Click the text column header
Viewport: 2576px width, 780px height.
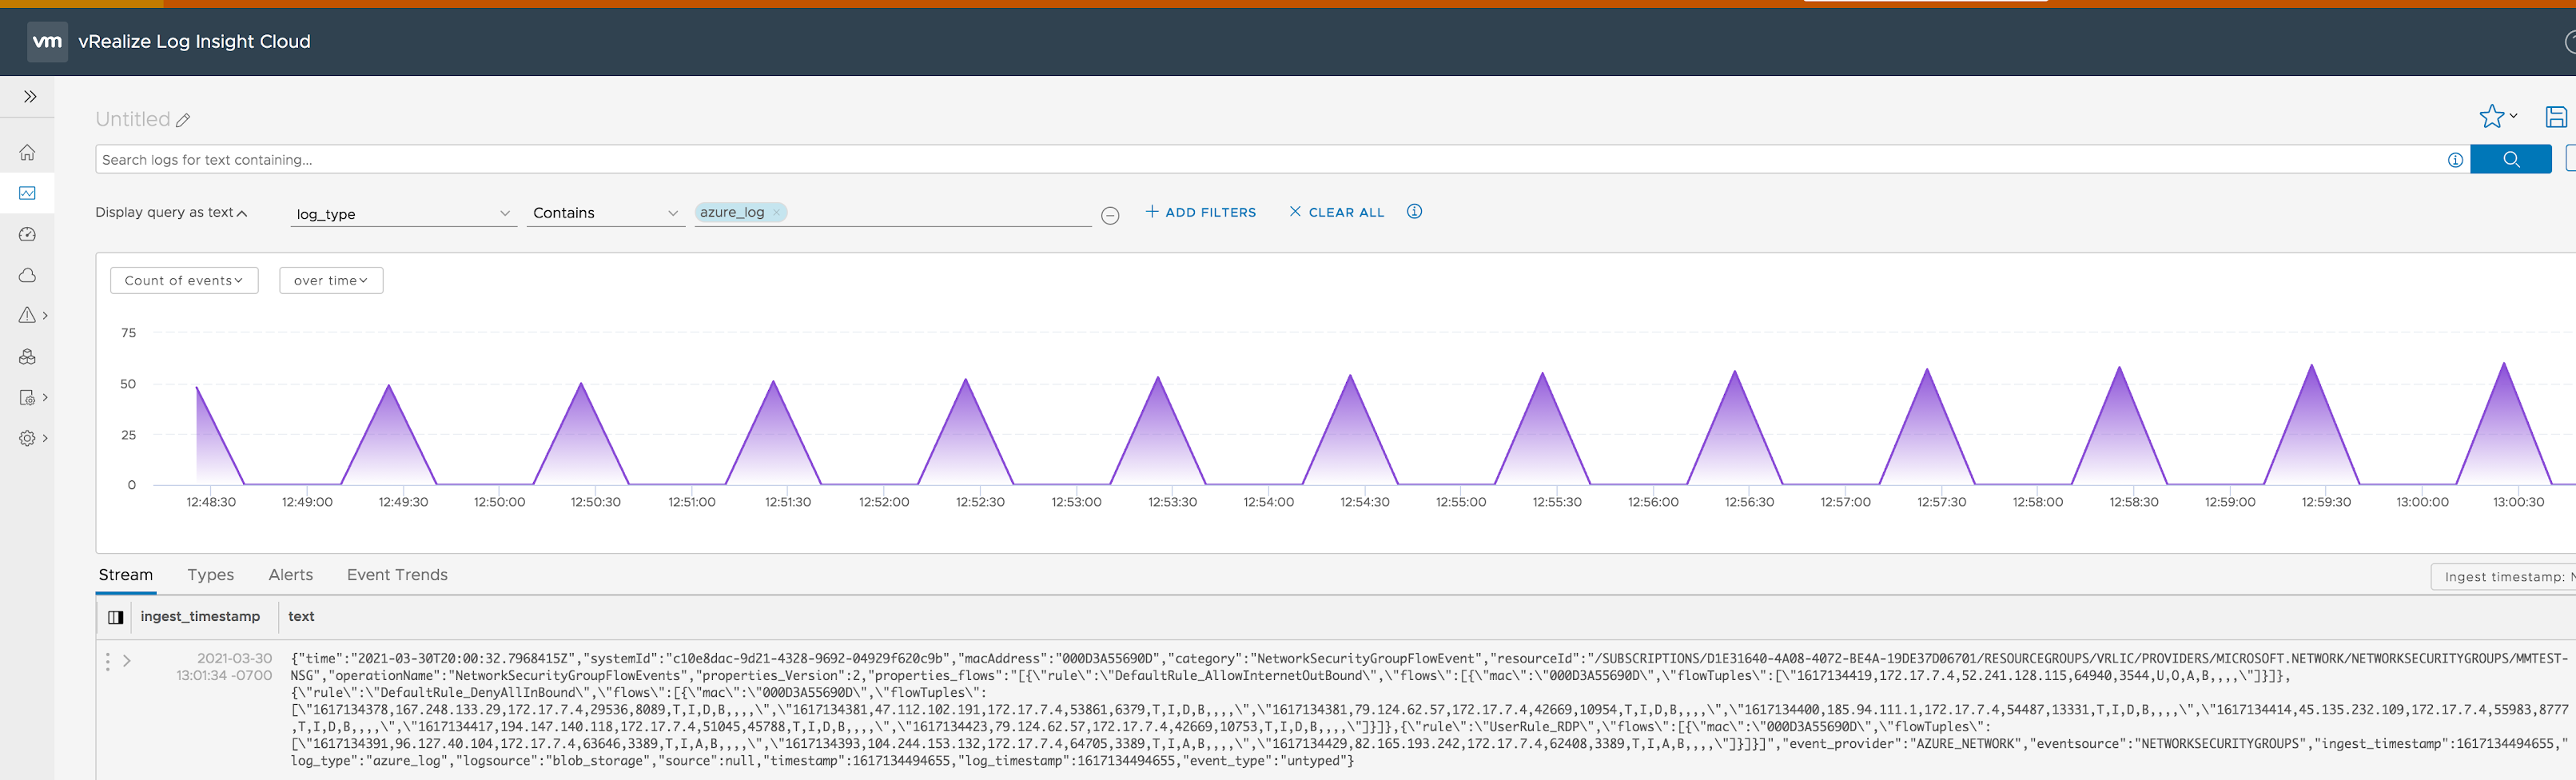[x=301, y=616]
